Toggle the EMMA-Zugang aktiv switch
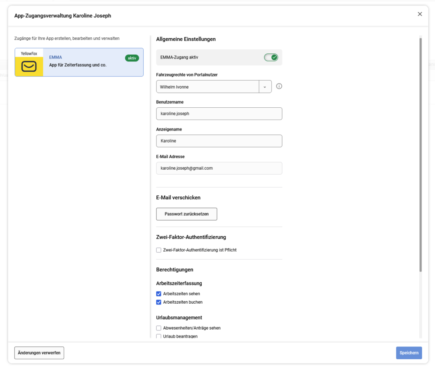The height and width of the screenshot is (369, 435). [x=271, y=57]
